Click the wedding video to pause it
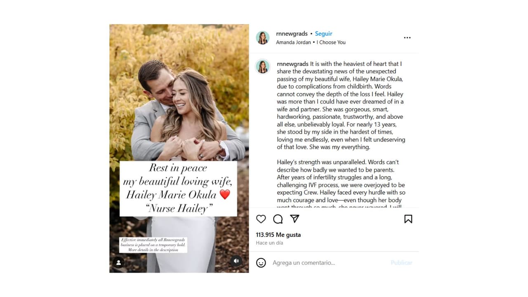The image size is (528, 297). click(179, 103)
